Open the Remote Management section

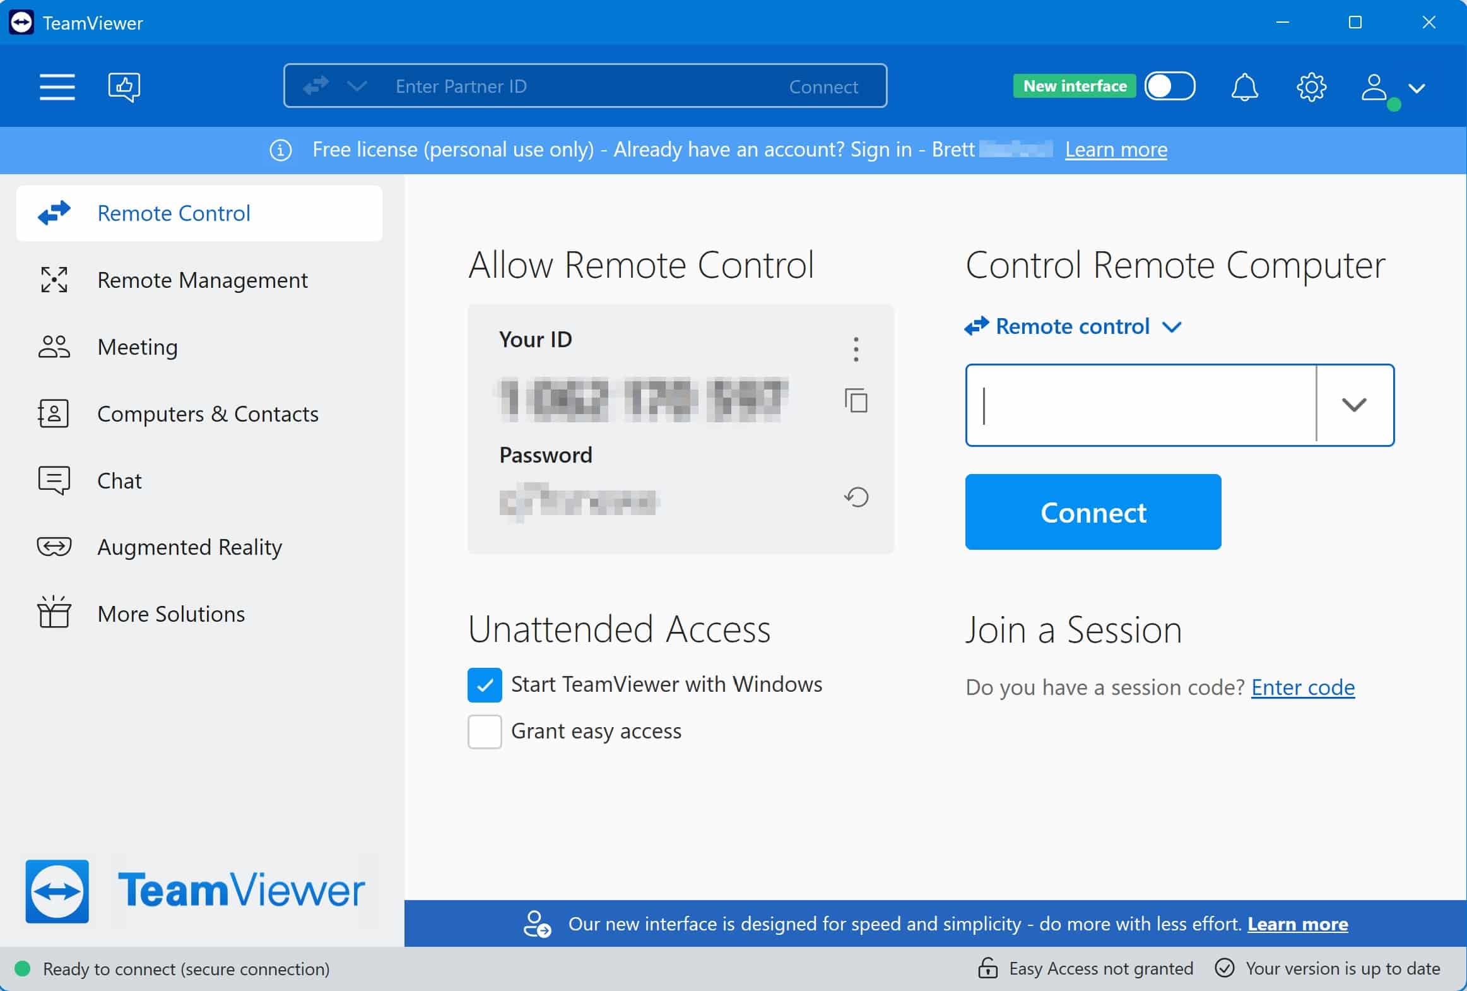(199, 280)
